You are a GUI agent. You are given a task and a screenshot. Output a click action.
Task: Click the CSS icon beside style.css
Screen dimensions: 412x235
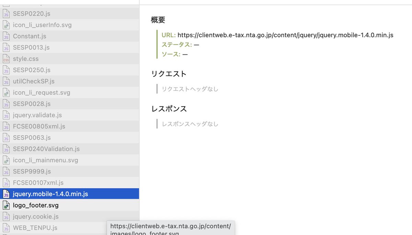[6, 59]
